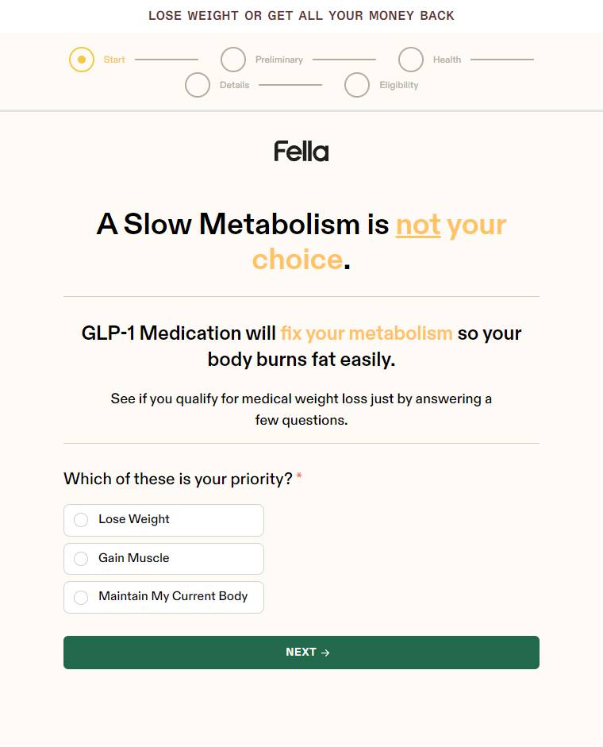Image resolution: width=603 pixels, height=747 pixels.
Task: Click the Preliminary step circle
Action: pyautogui.click(x=233, y=60)
